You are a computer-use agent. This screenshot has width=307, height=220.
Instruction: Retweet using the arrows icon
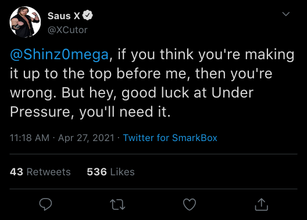click(117, 204)
